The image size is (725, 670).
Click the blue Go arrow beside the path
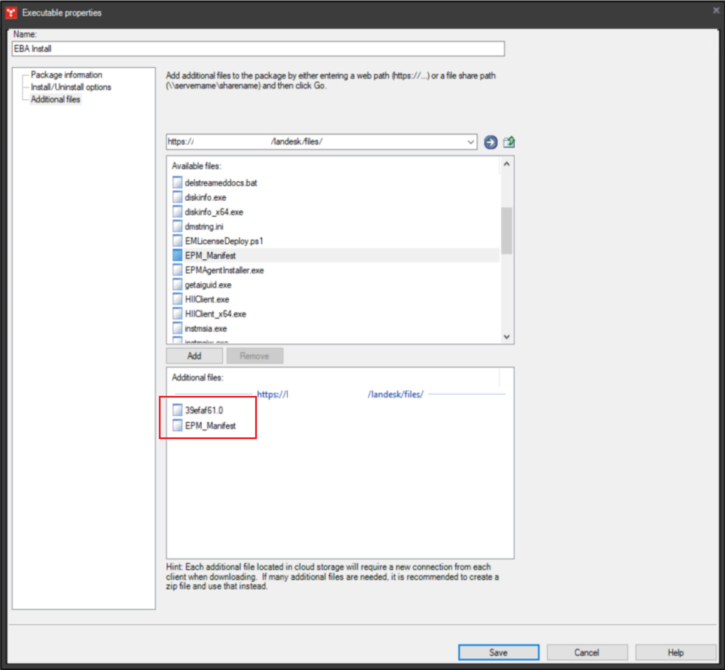point(490,143)
